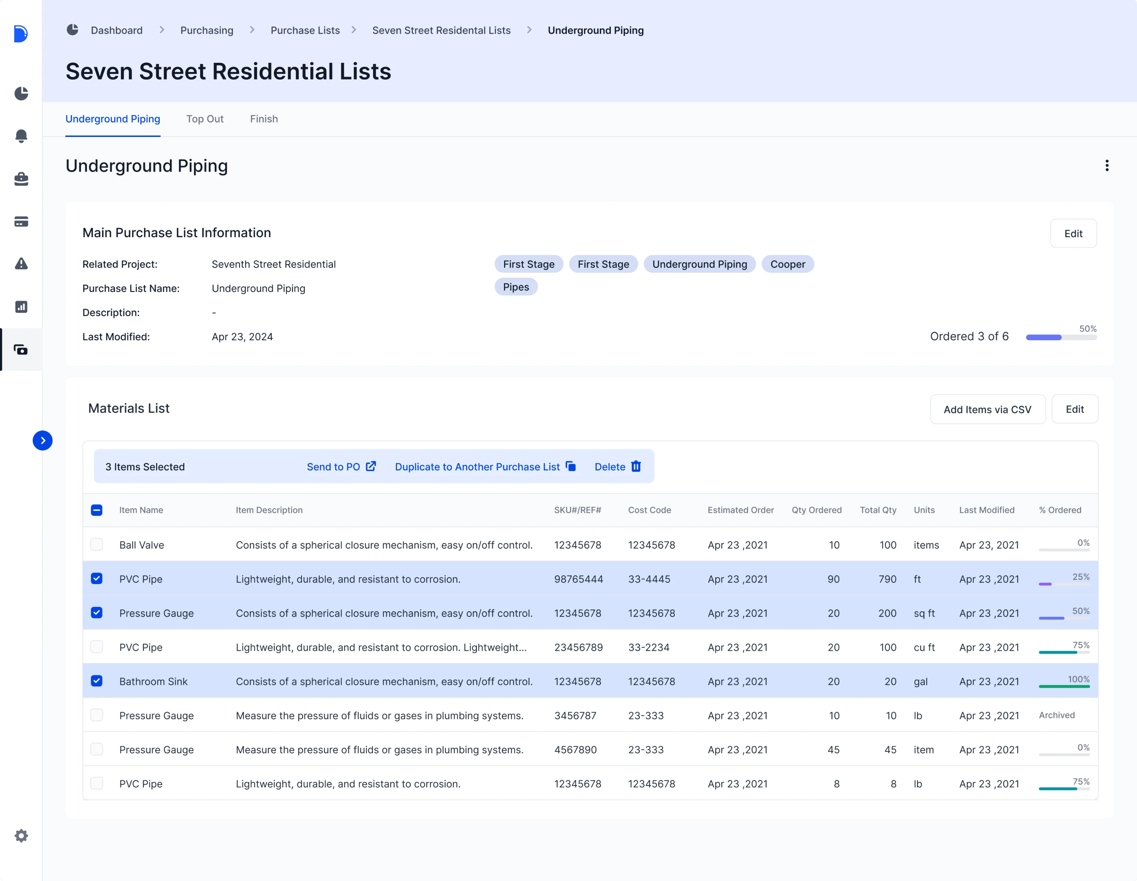Uncheck the Bathroom Sink row checkbox
The image size is (1137, 881).
point(96,681)
